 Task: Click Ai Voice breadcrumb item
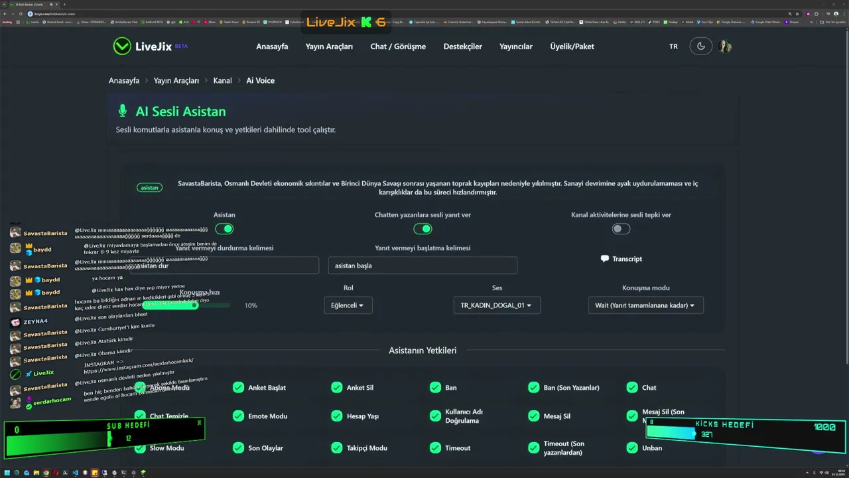[x=260, y=80]
